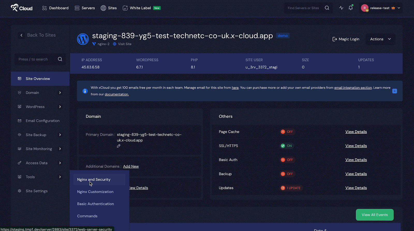View Details for Updates
This screenshot has width=414, height=231.
point(356,188)
